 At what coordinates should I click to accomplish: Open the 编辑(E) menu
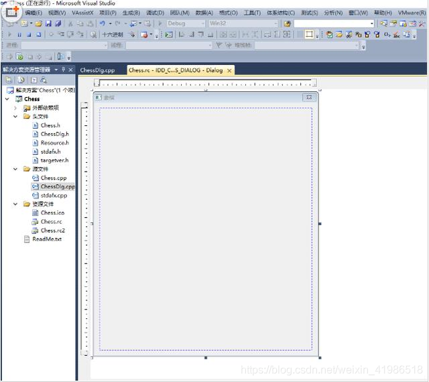(34, 13)
